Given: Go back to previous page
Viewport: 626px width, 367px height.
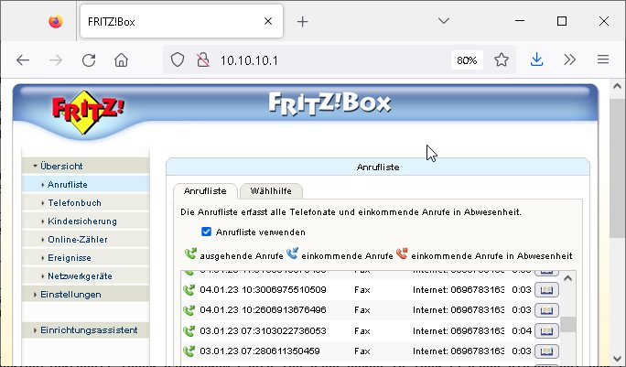Looking at the screenshot, I should (x=23, y=59).
